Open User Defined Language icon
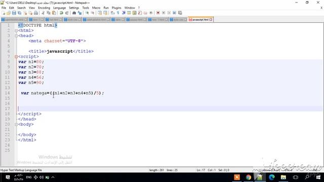This screenshot has width=324, height=182. (129, 13)
